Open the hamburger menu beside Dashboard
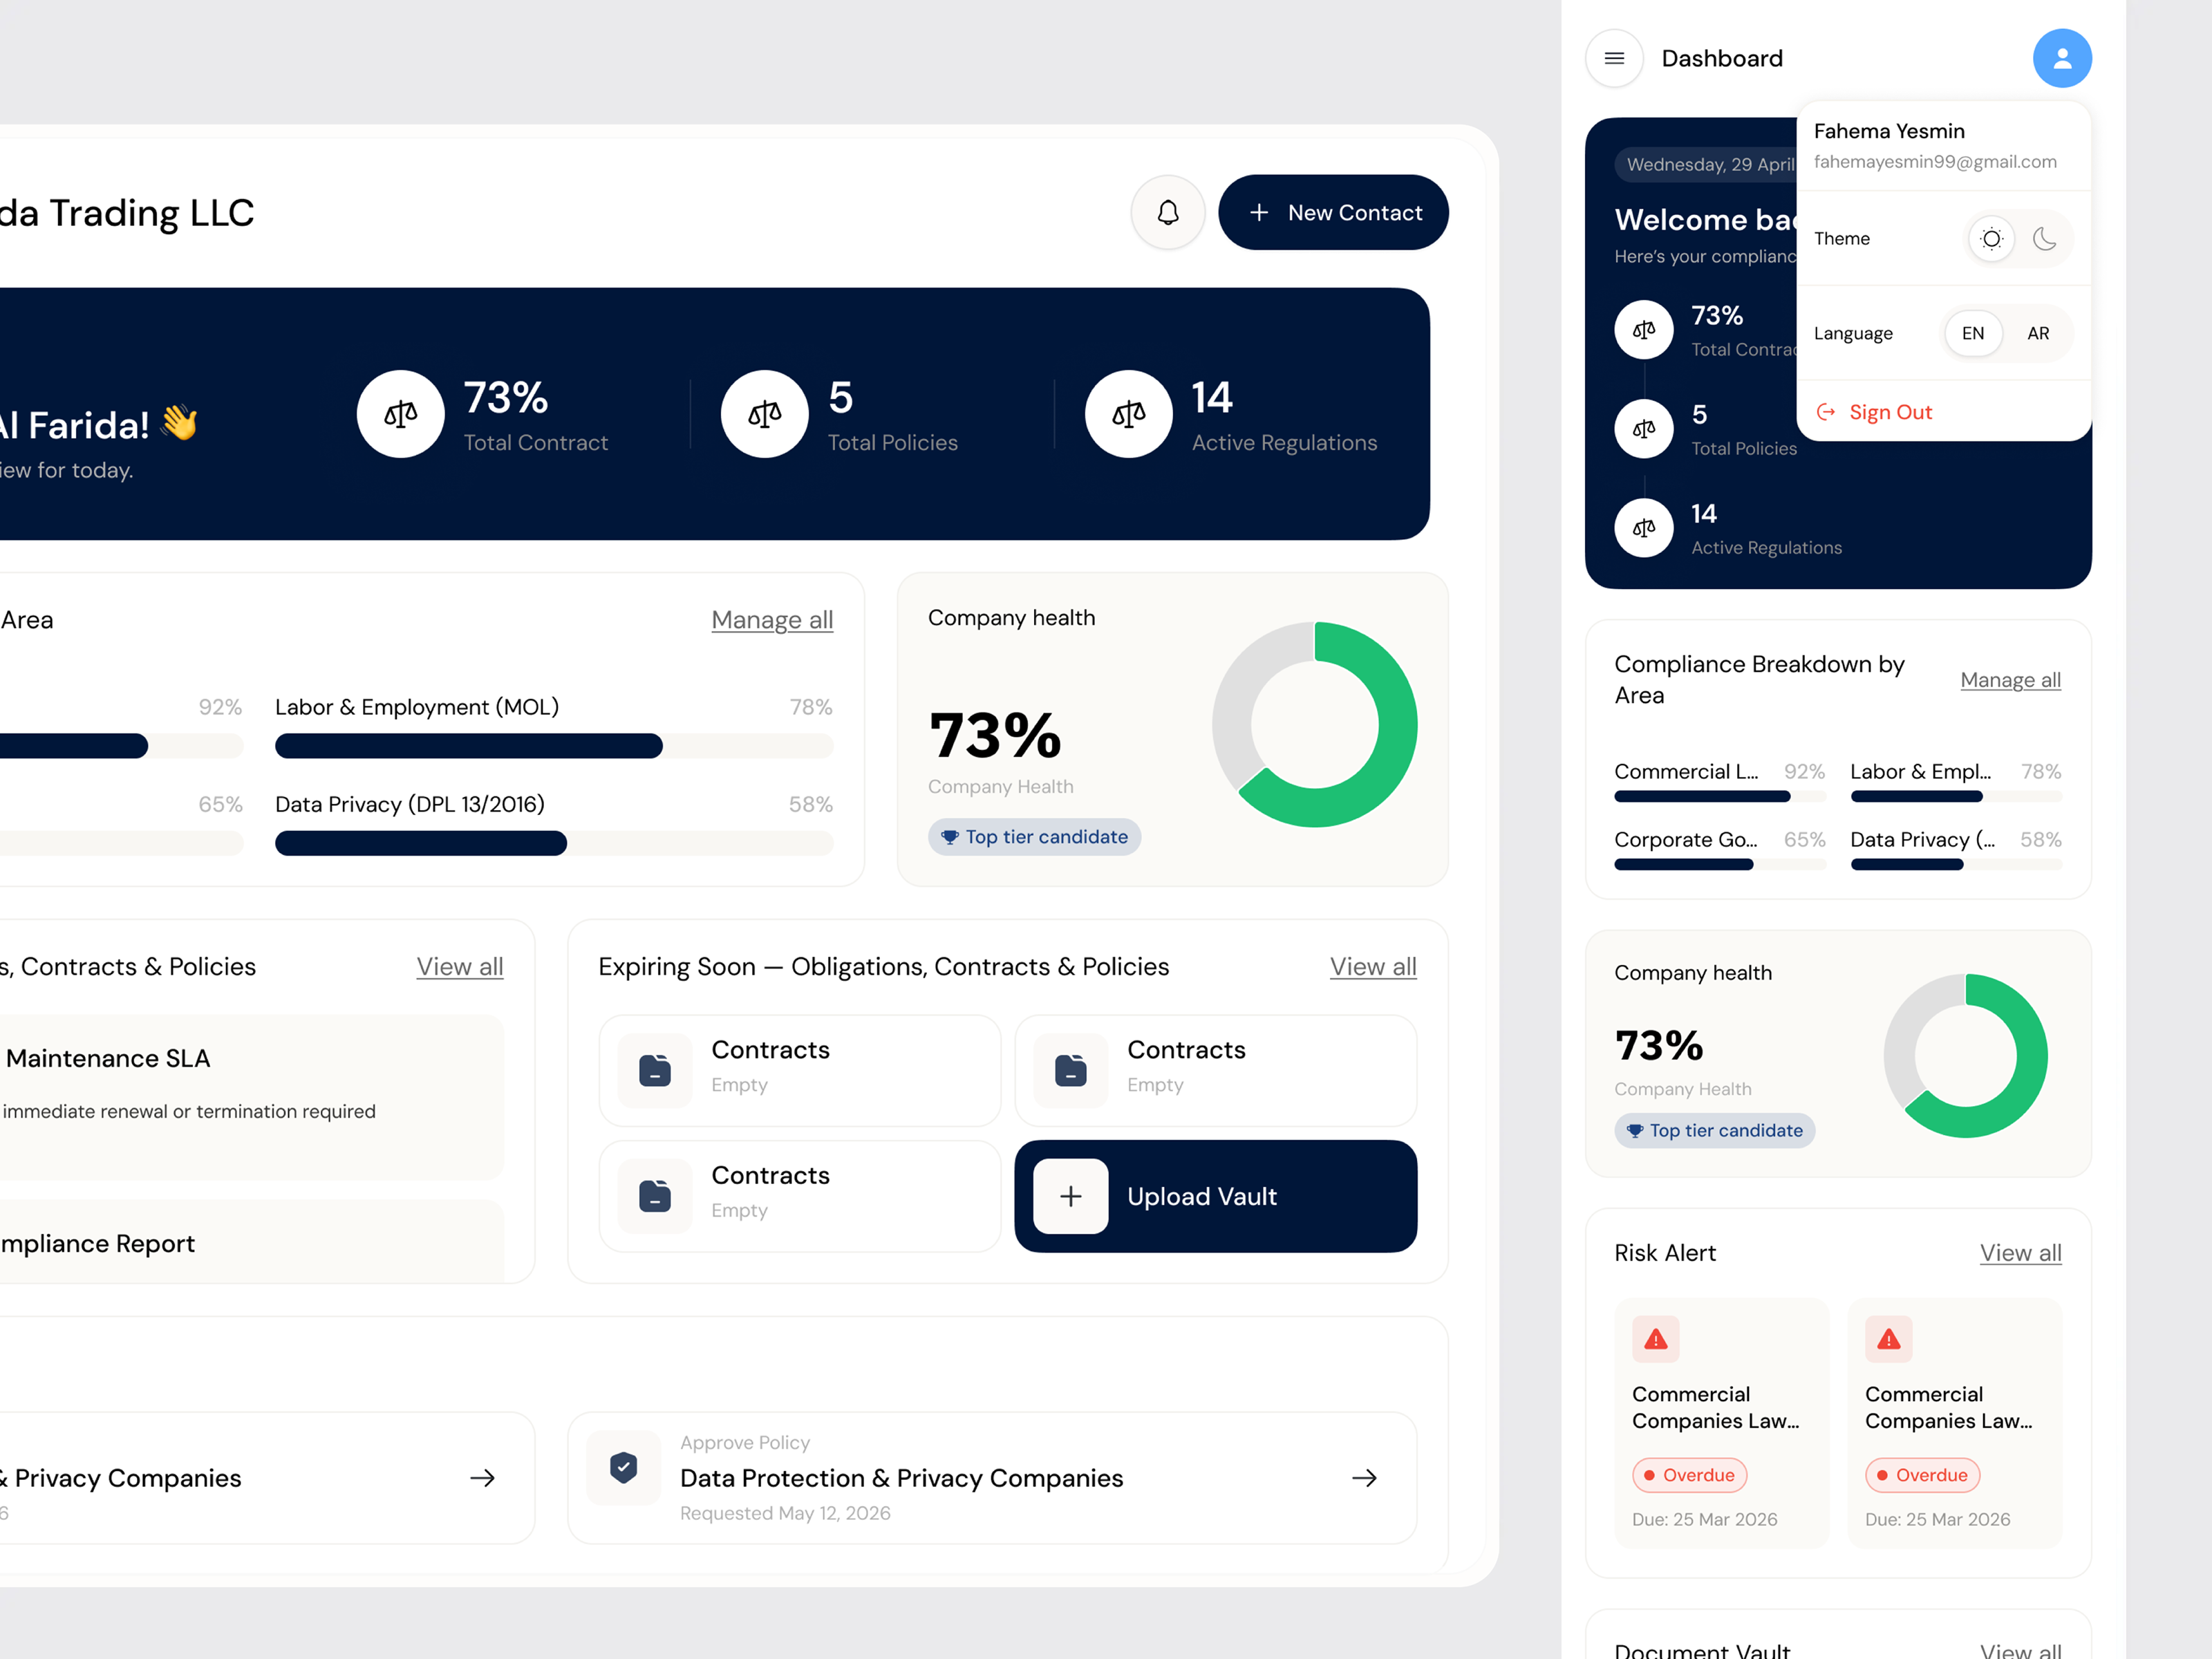 (x=1614, y=58)
